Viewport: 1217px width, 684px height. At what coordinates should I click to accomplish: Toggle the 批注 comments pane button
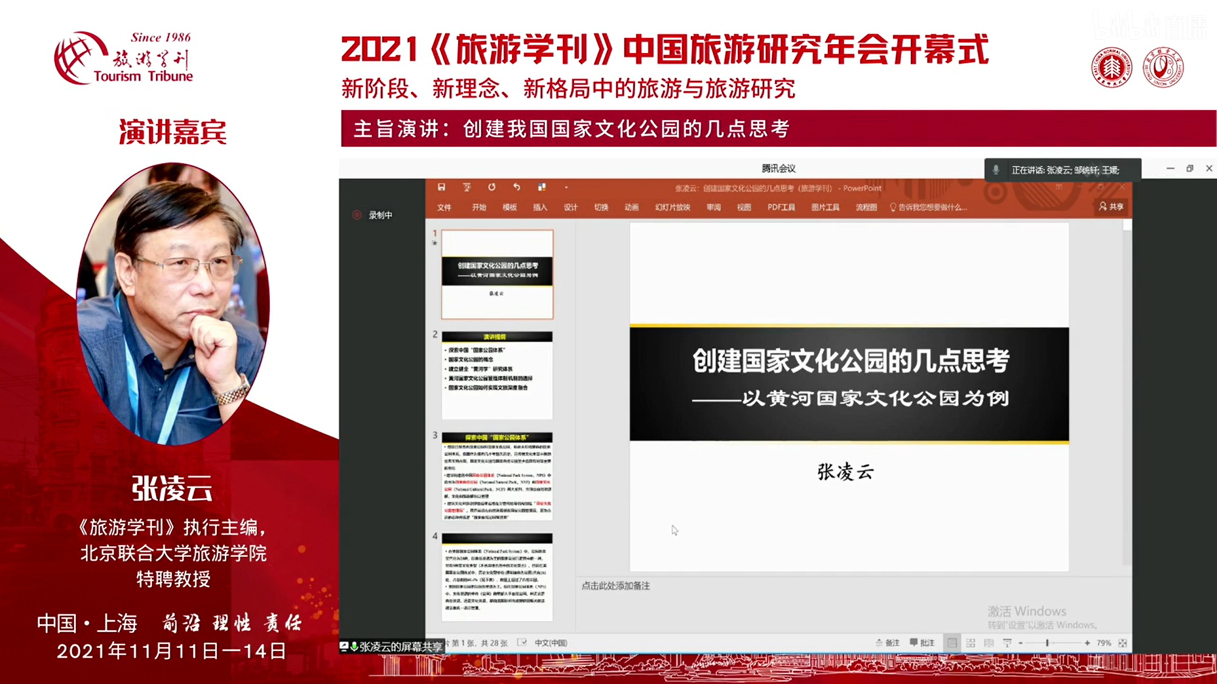pos(922,643)
